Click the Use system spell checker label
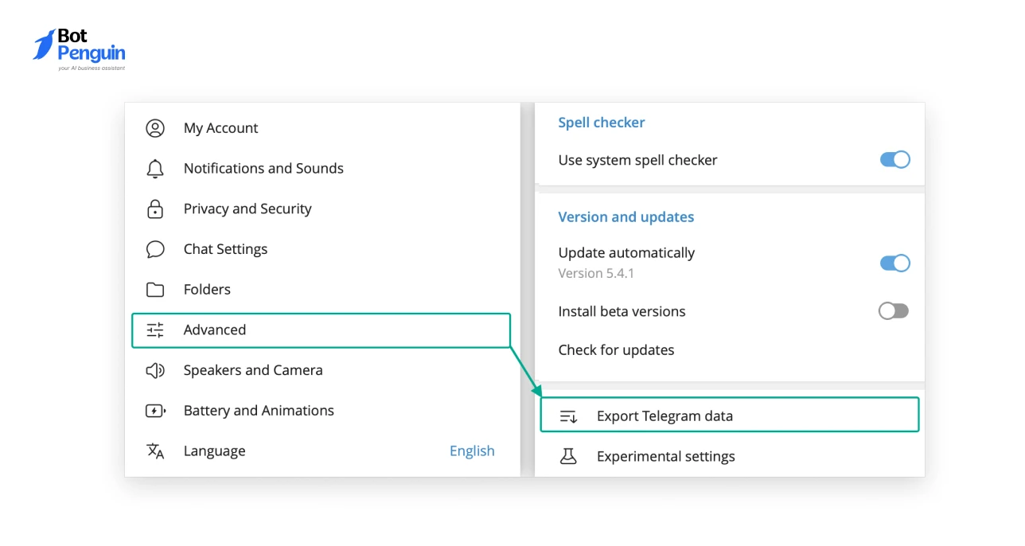The height and width of the screenshot is (546, 1025). click(637, 160)
